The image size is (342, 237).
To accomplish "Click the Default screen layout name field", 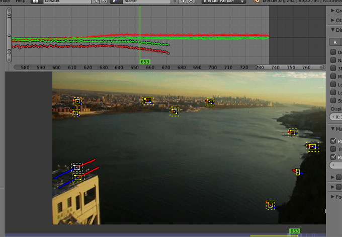I will 67,2.
